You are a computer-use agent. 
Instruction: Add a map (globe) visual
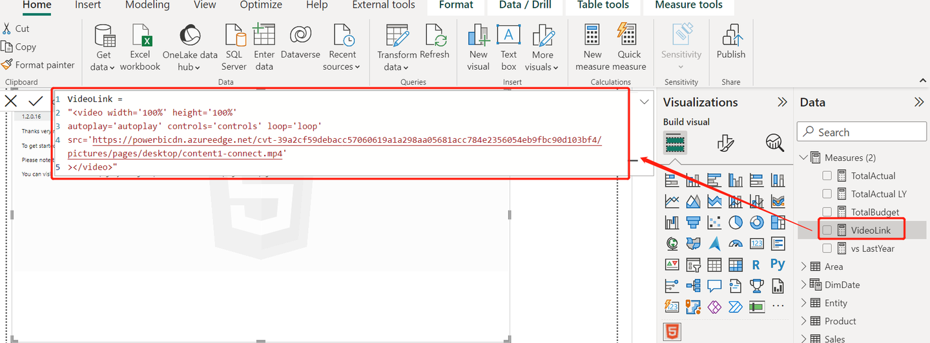(x=672, y=244)
